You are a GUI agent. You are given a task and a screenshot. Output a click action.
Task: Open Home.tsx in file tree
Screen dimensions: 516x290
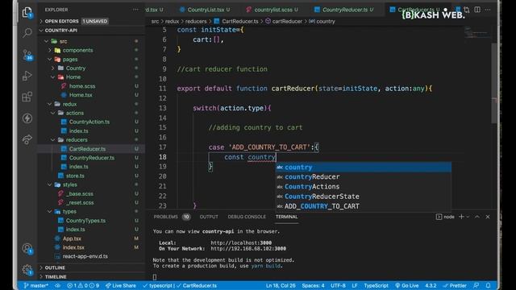click(81, 95)
